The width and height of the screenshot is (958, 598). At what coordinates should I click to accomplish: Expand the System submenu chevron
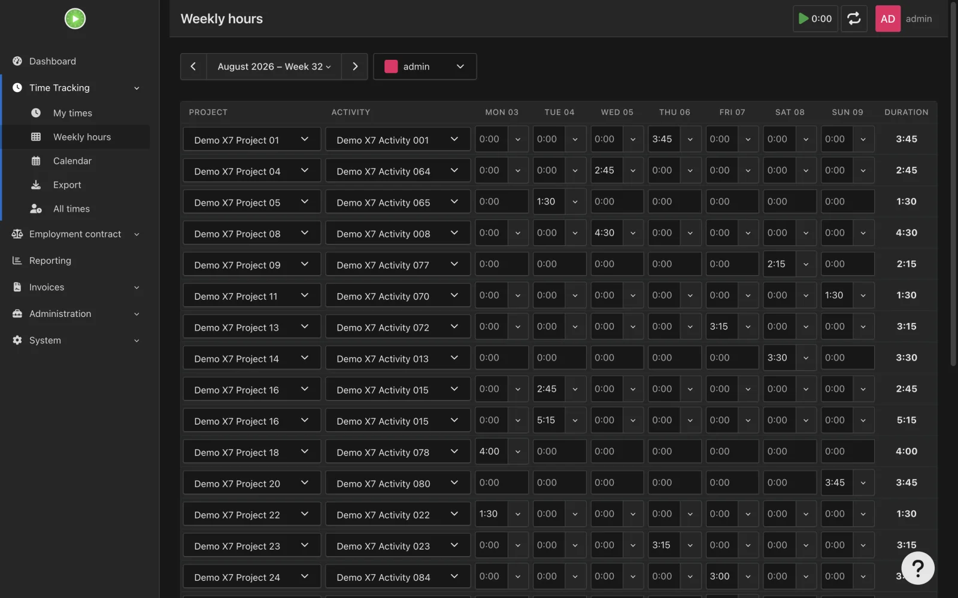137,341
